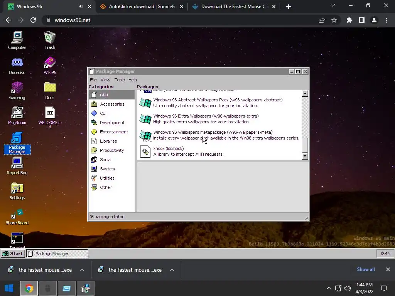Select the Productivity category
This screenshot has height=296, width=395.
(x=112, y=150)
